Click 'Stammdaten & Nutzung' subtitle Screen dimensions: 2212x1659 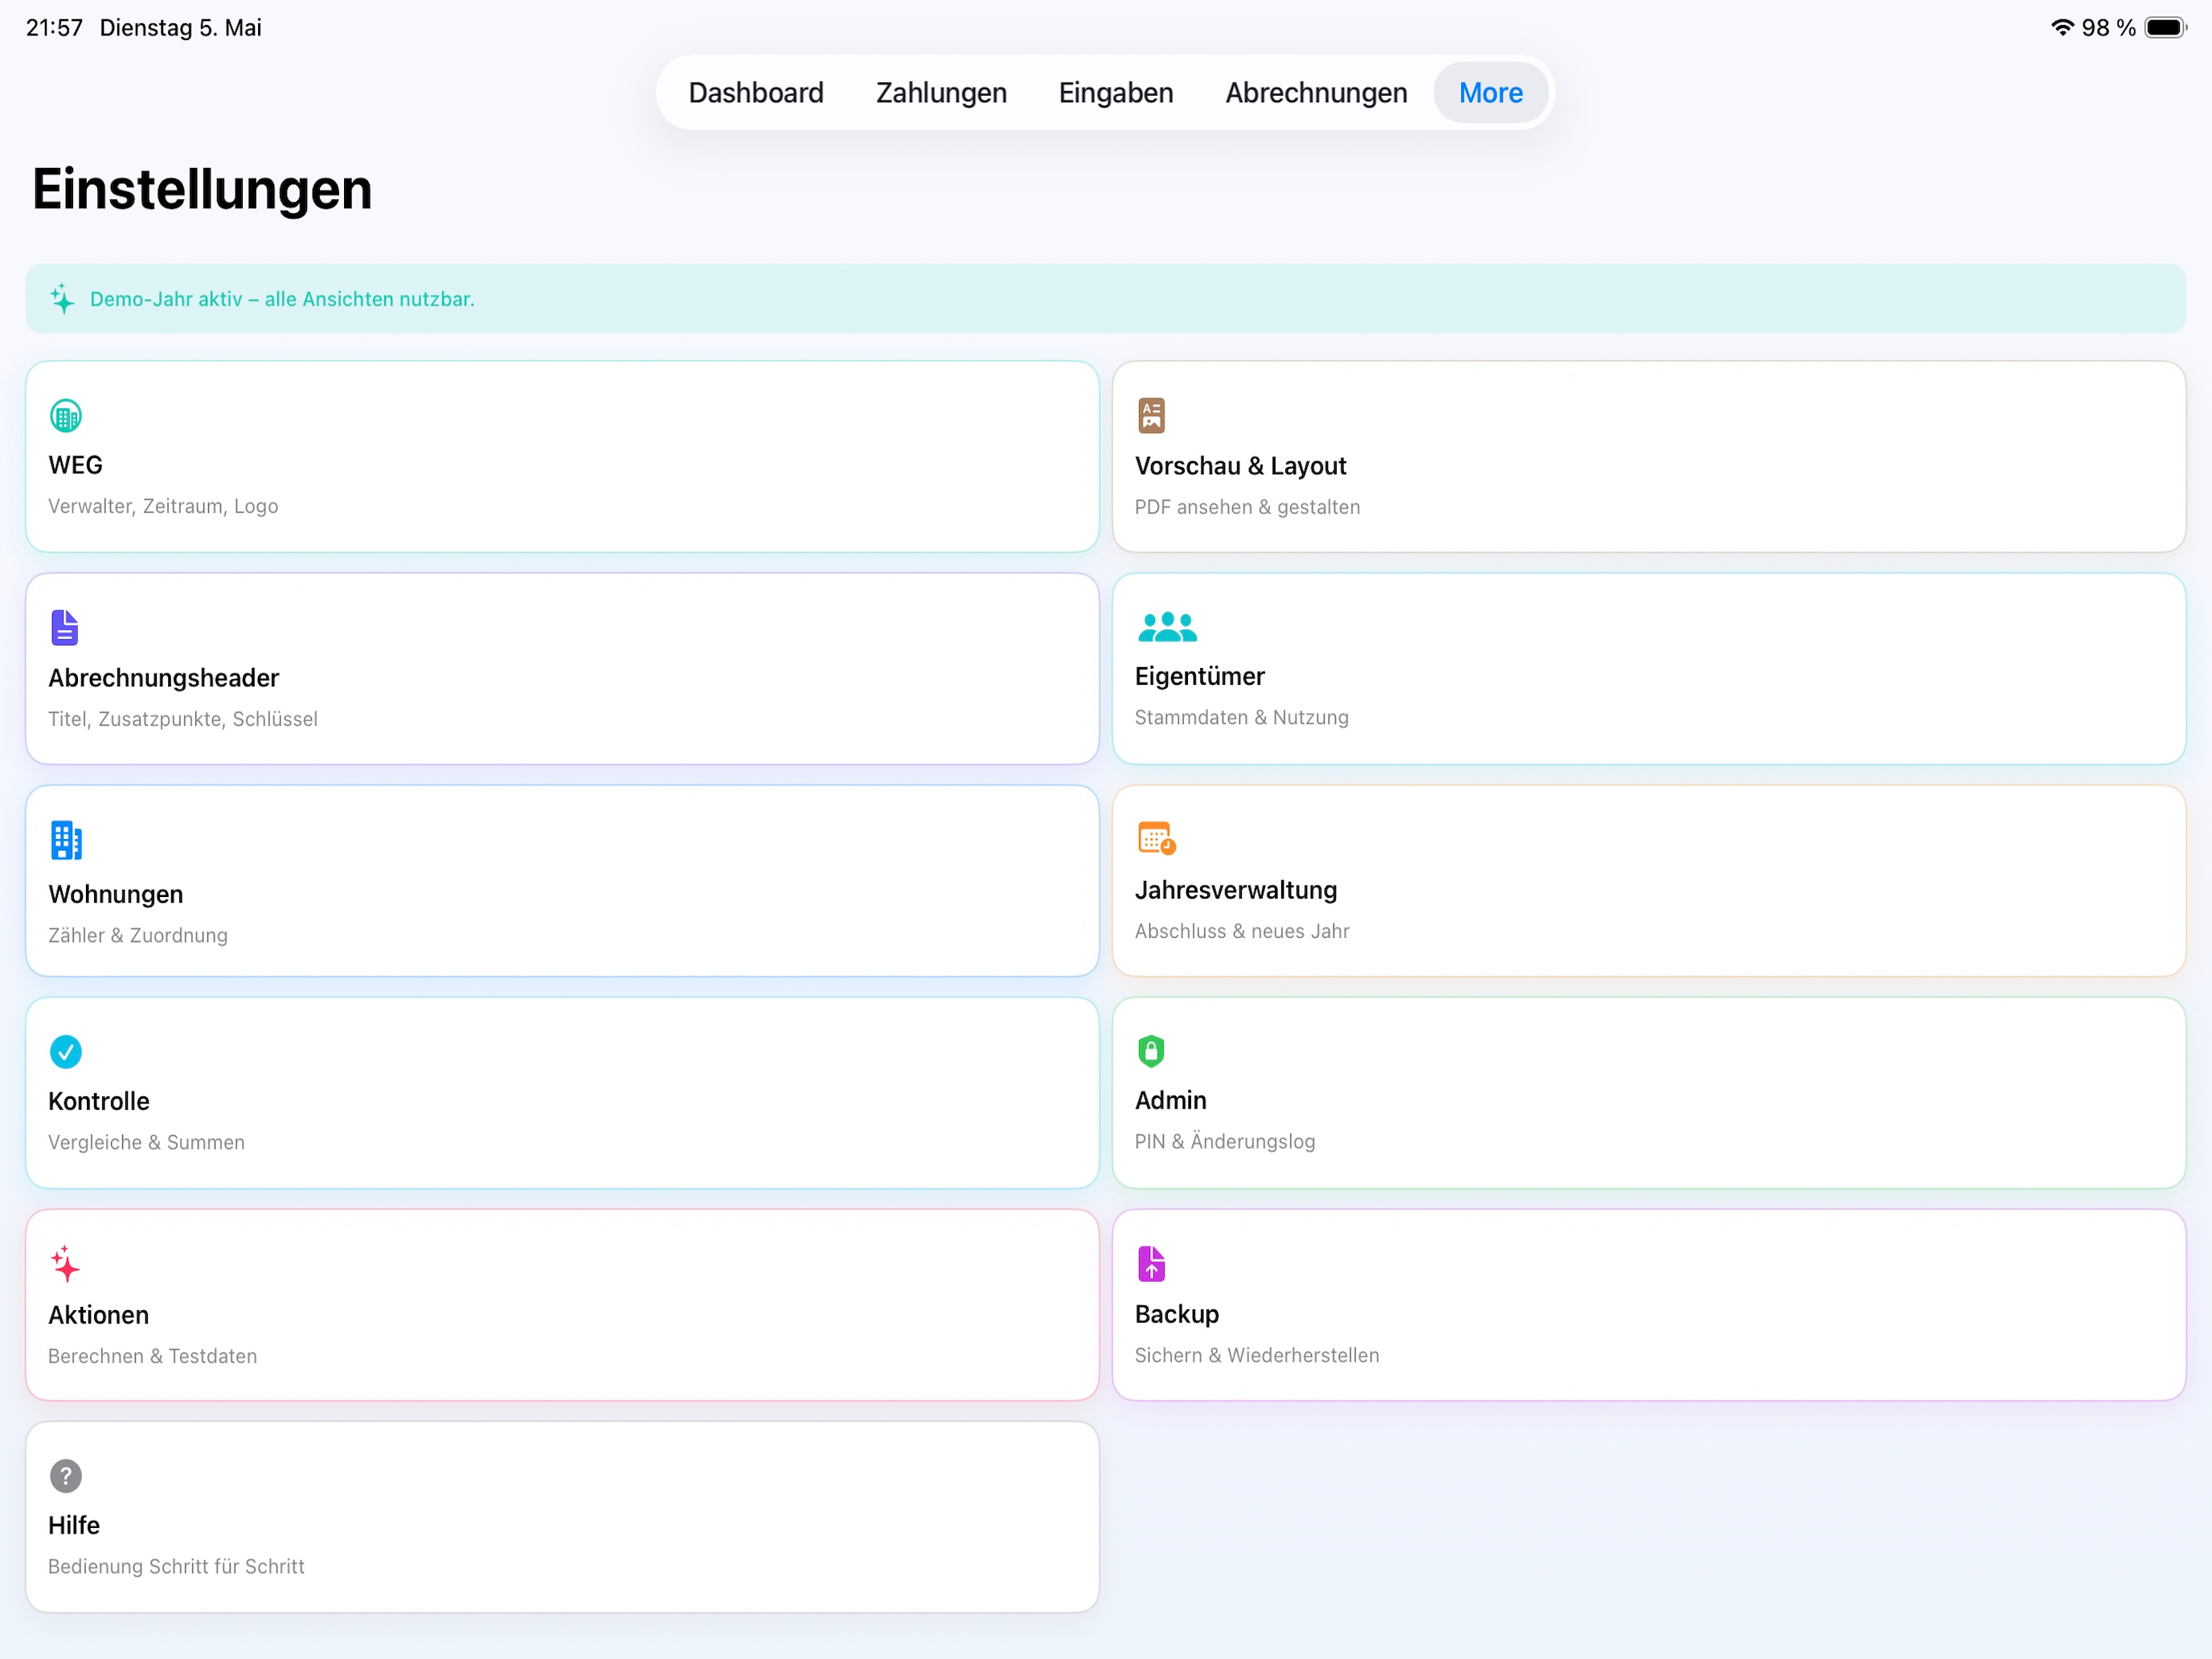point(1241,717)
